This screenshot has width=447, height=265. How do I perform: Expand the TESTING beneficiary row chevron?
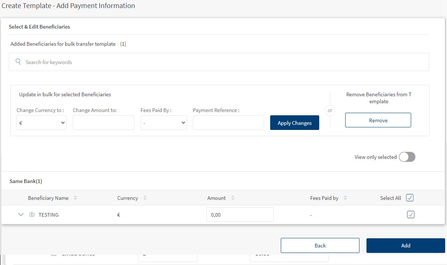click(x=21, y=215)
